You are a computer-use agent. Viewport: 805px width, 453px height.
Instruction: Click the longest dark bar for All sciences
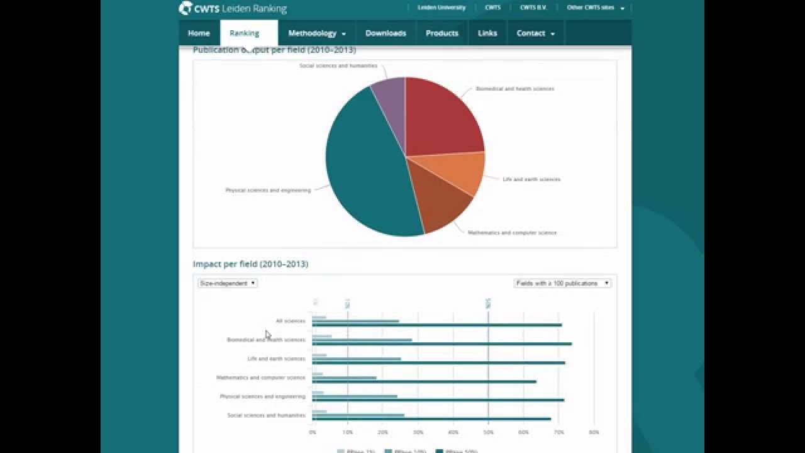(437, 325)
